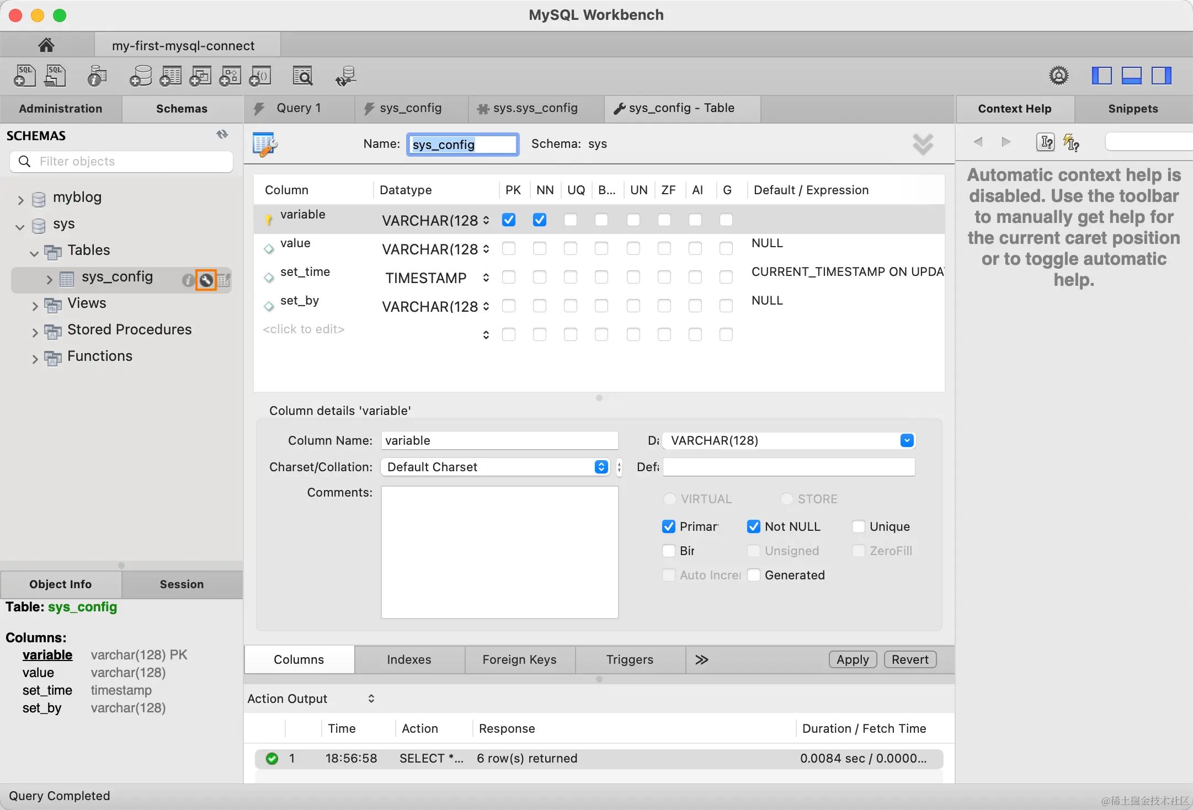Open sys_config table data grid icon

223,280
